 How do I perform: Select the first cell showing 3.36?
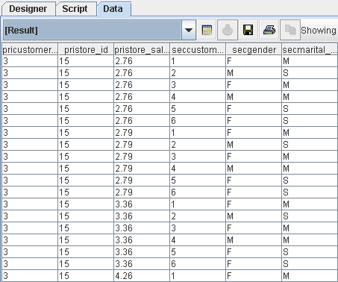(x=142, y=204)
